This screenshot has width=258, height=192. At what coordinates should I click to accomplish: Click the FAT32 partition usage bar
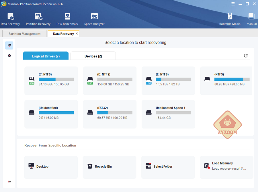pos(115,113)
